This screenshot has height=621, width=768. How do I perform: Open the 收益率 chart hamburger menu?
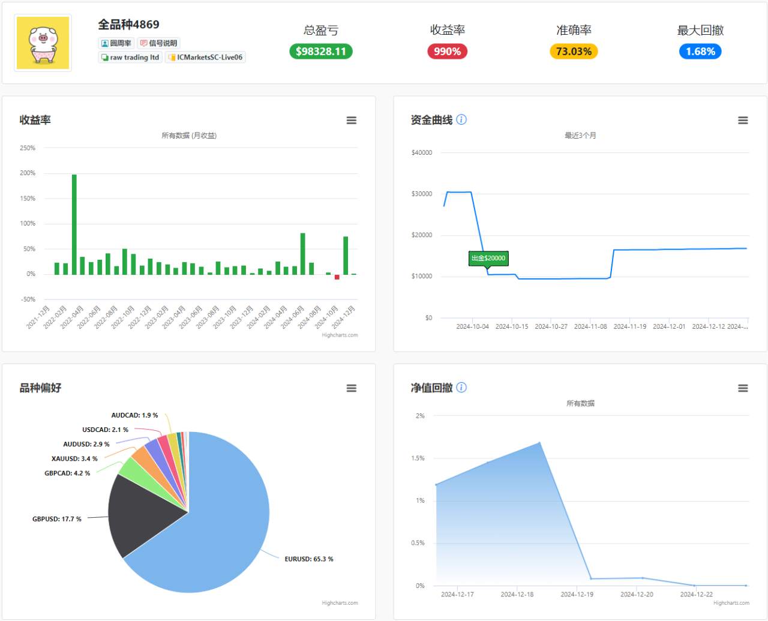[x=352, y=120]
